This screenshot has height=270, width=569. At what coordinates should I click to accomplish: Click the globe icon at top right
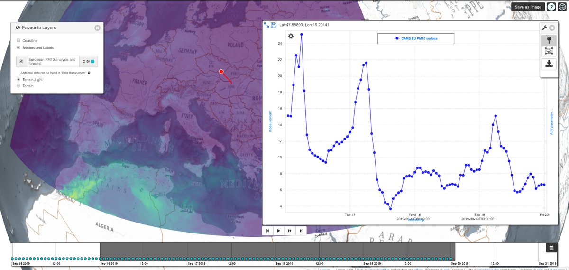point(562,7)
